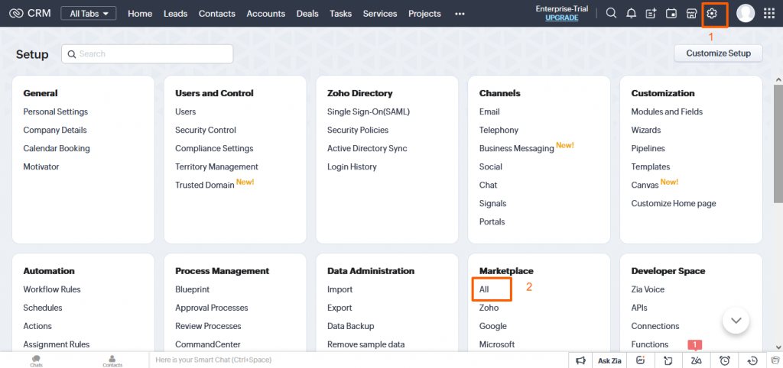Viewport: 783px width, 368px height.
Task: Click the rotate arrow icon in the bottom bar
Action: pyautogui.click(x=668, y=360)
